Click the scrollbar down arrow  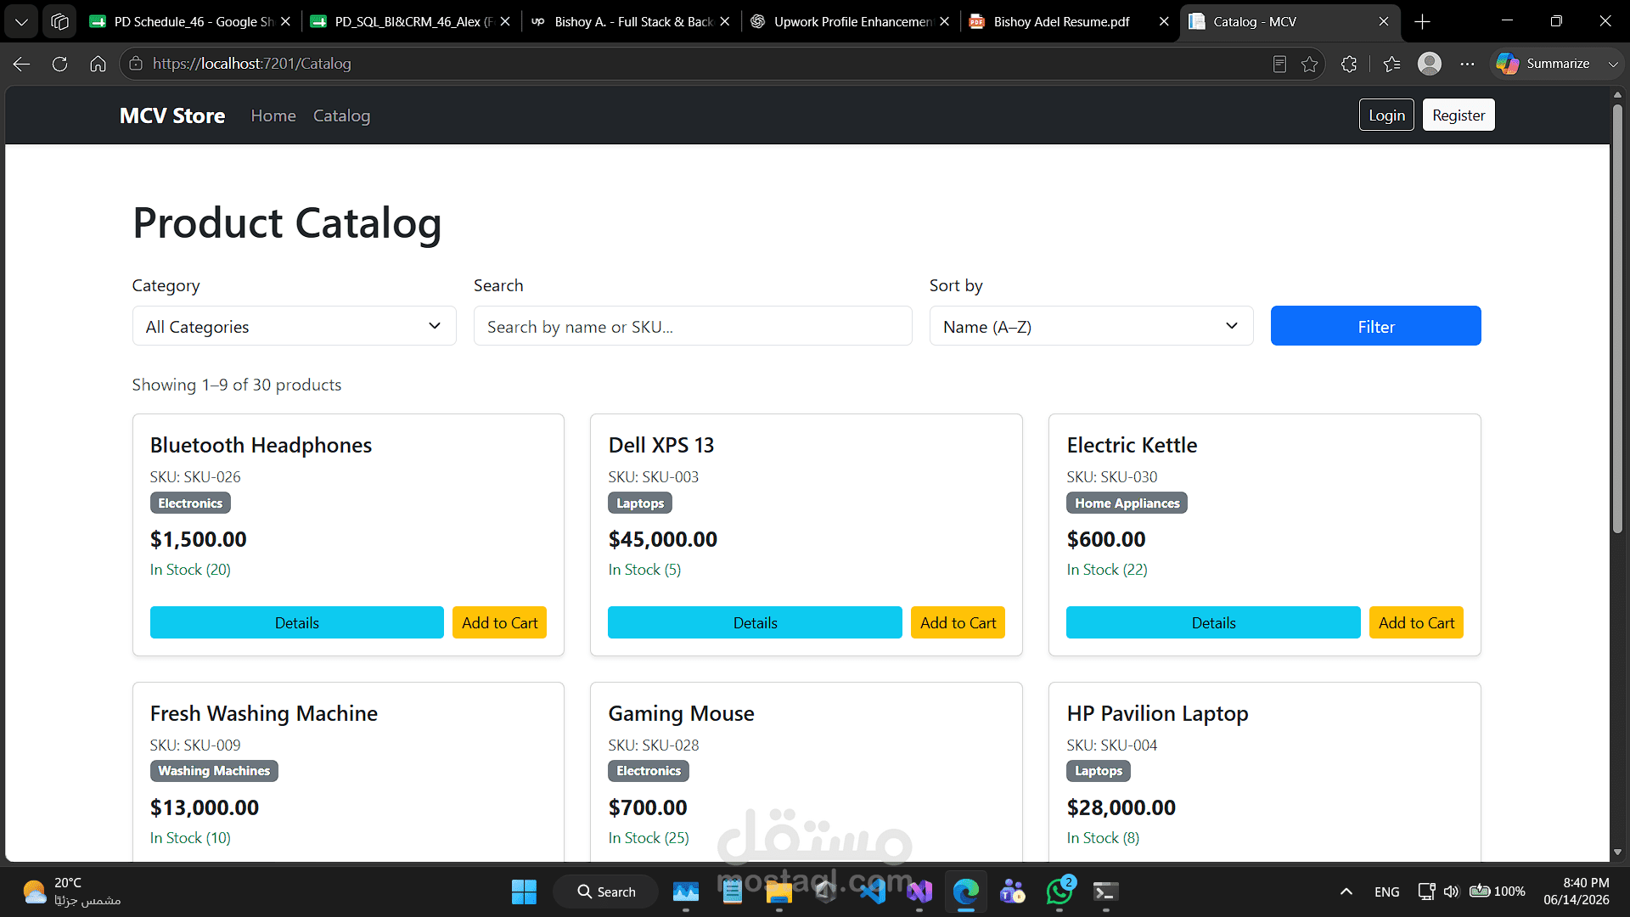[x=1617, y=852]
